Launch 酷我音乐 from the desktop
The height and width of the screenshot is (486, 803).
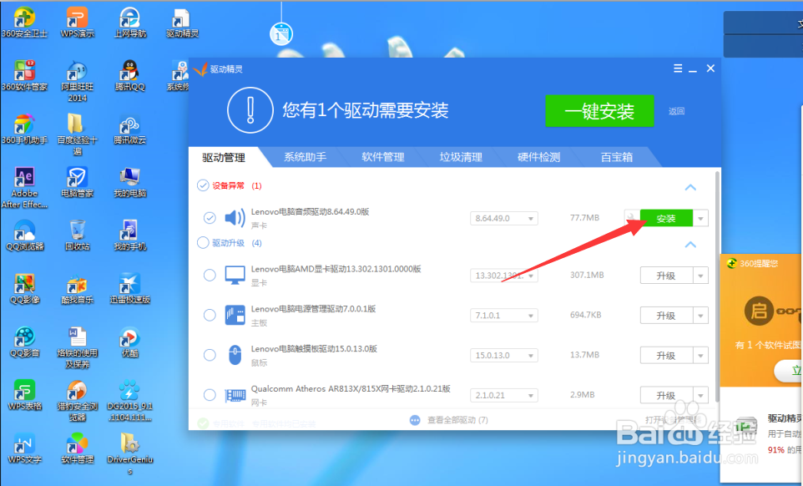click(x=78, y=289)
